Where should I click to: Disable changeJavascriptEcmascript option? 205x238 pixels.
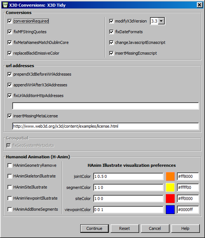(111, 42)
